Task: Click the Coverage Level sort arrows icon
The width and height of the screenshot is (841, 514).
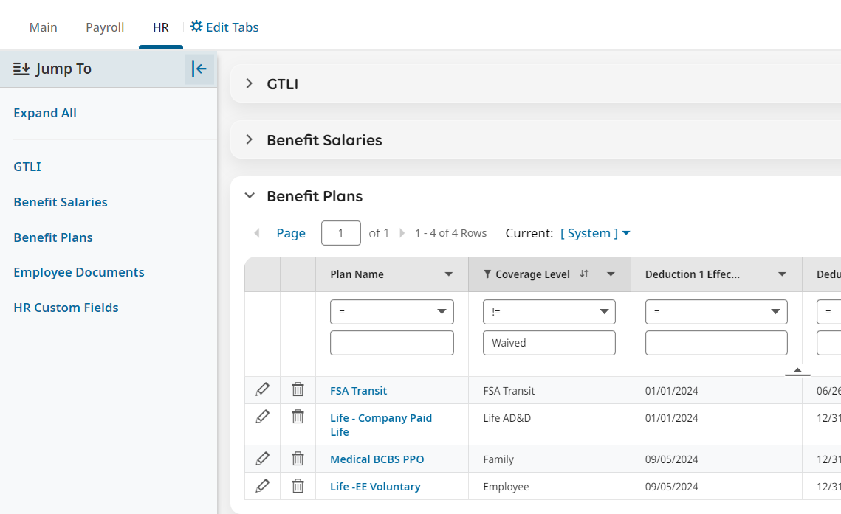Action: (x=584, y=274)
